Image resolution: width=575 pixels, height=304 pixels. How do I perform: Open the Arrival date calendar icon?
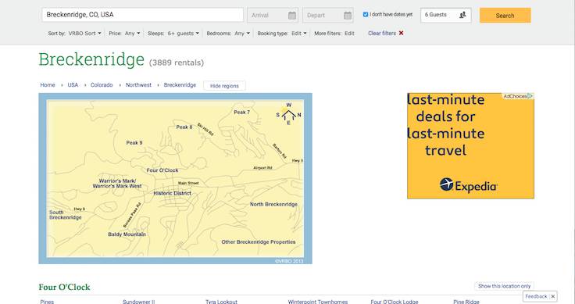(x=292, y=16)
